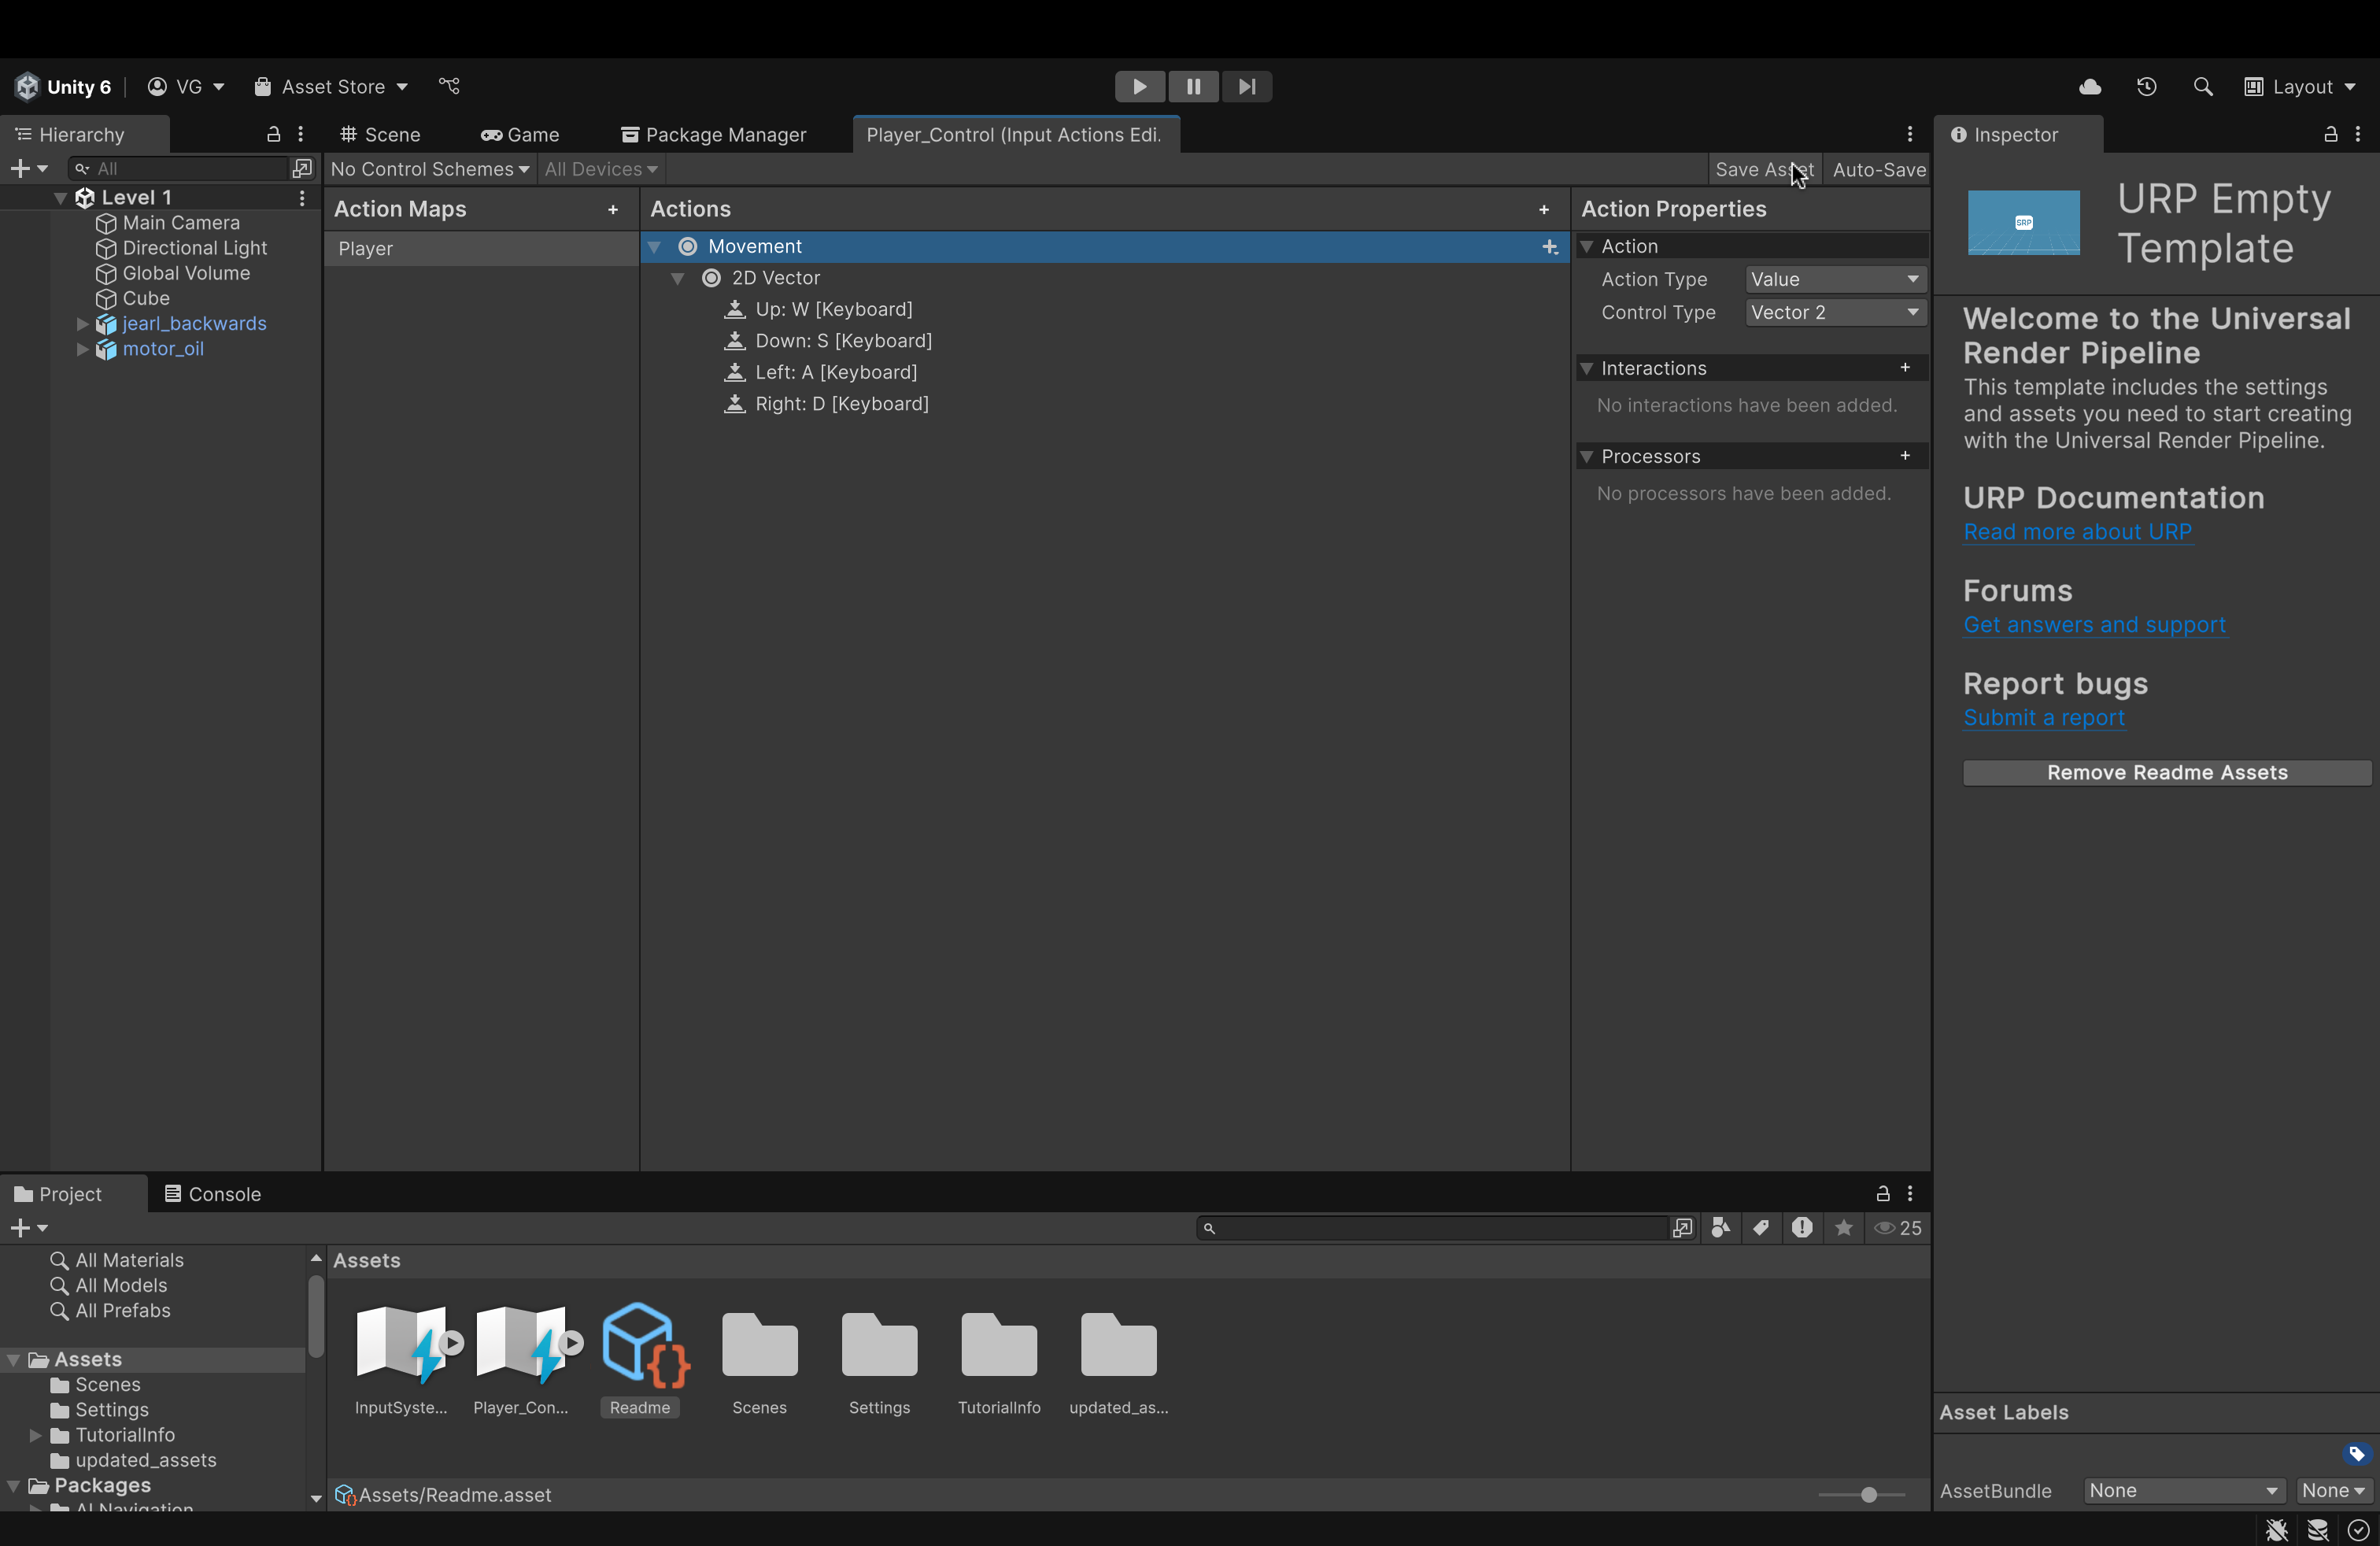The image size is (2380, 1546).
Task: Click search by import log type icon
Action: (1802, 1228)
